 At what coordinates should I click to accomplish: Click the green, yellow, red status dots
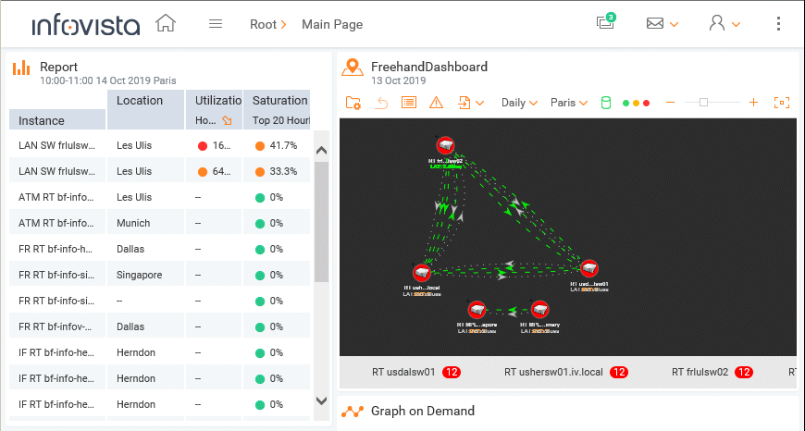click(636, 104)
